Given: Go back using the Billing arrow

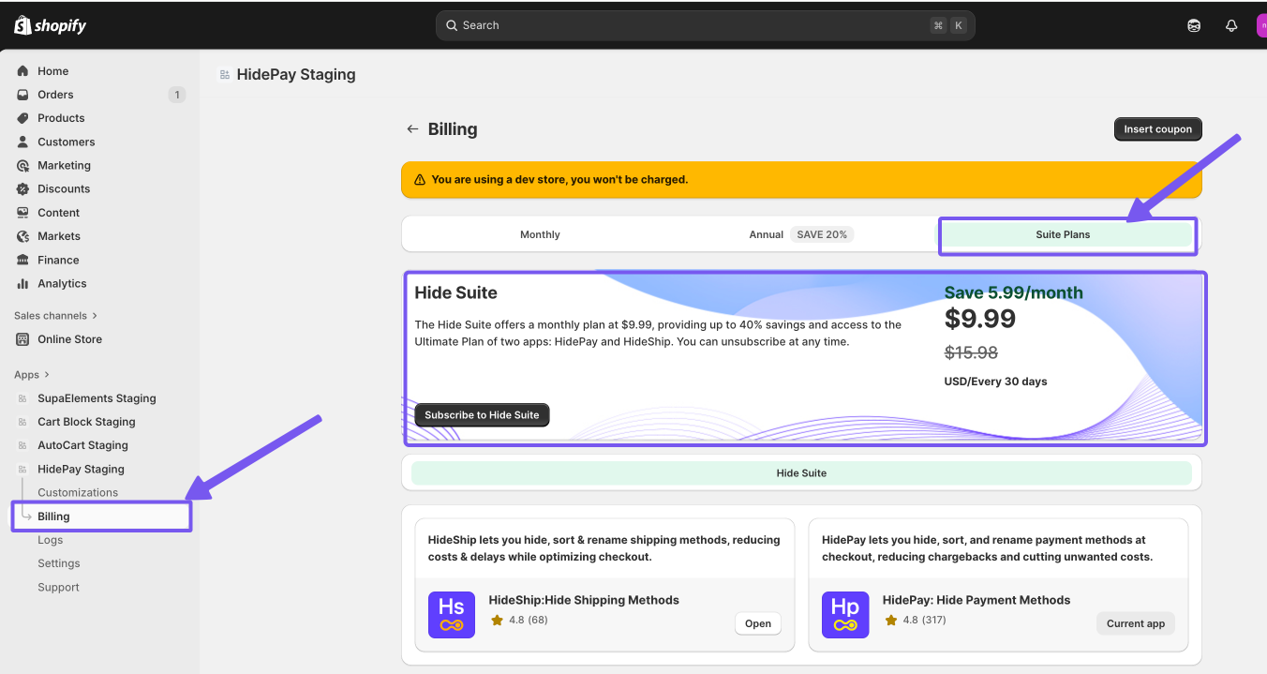Looking at the screenshot, I should coord(412,129).
